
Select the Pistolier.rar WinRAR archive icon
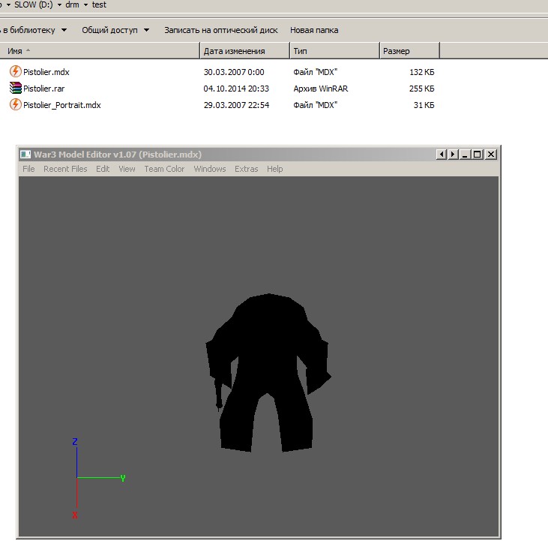15,89
